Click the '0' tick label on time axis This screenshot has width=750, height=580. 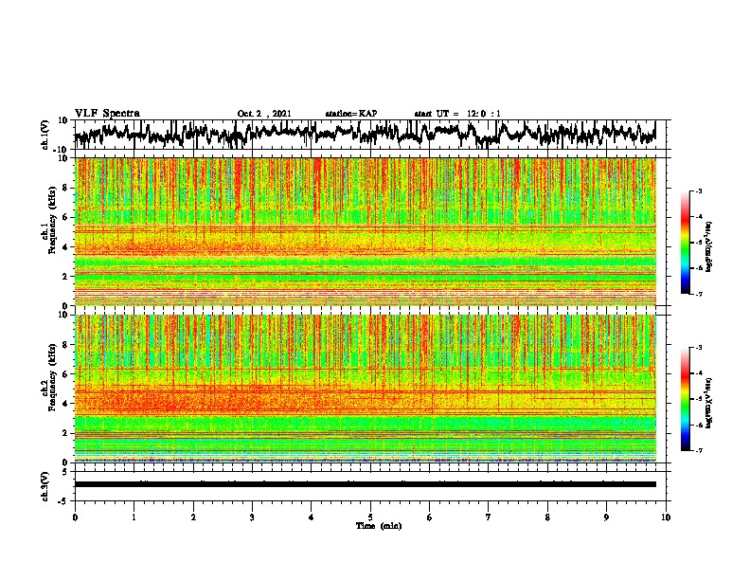[x=75, y=517]
